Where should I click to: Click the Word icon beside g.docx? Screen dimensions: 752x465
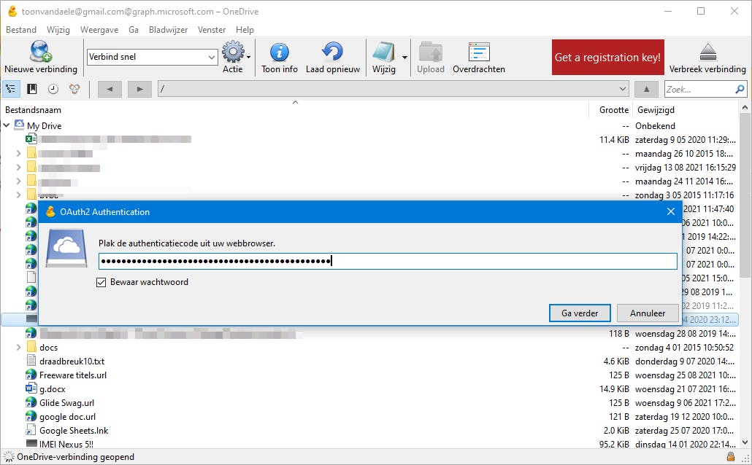click(x=31, y=388)
